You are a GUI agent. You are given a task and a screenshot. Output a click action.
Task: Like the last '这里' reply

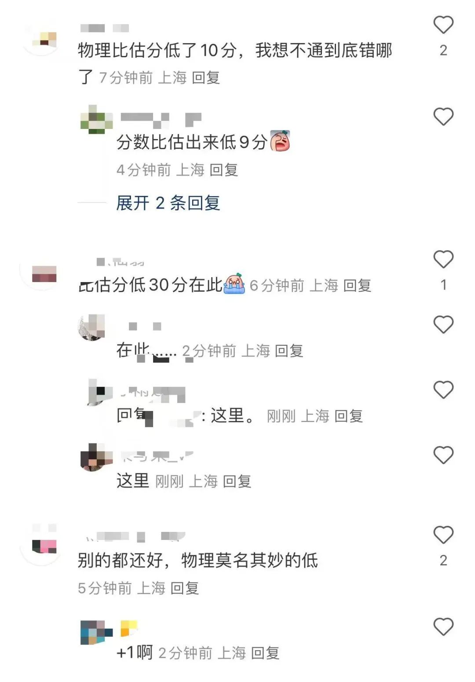coord(443,455)
